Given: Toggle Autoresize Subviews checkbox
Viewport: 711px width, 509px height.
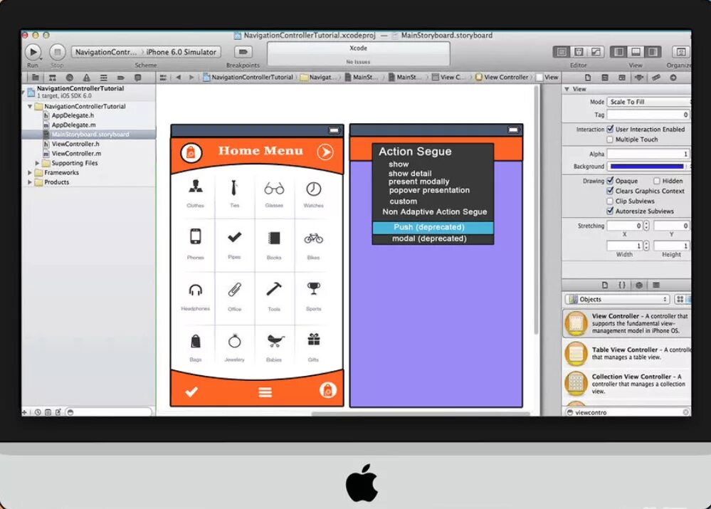Looking at the screenshot, I should click(x=611, y=211).
